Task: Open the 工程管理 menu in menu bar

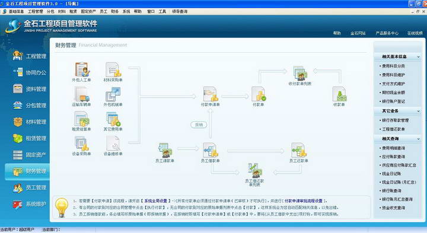Action: (x=36, y=11)
